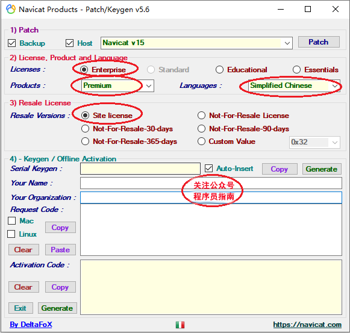Open the Navicat v15 version dropdown
Screen dimensions: 350x333
pos(287,43)
